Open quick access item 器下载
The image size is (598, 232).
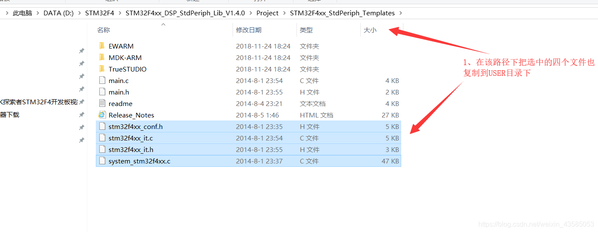point(9,115)
